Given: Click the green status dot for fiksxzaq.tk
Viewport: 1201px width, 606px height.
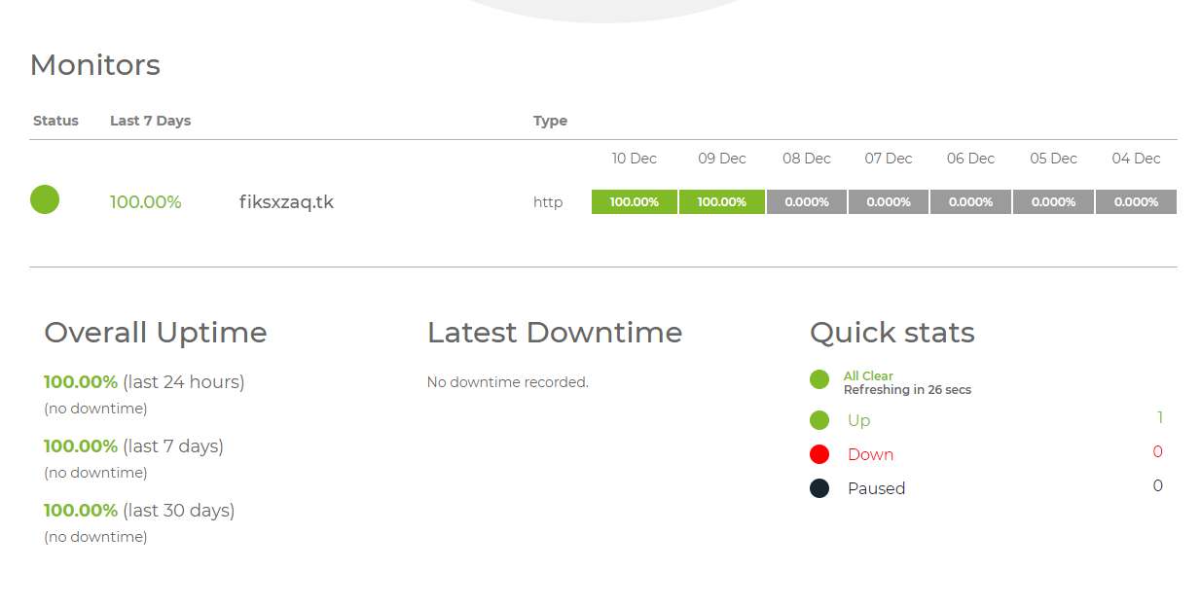Looking at the screenshot, I should 45,200.
